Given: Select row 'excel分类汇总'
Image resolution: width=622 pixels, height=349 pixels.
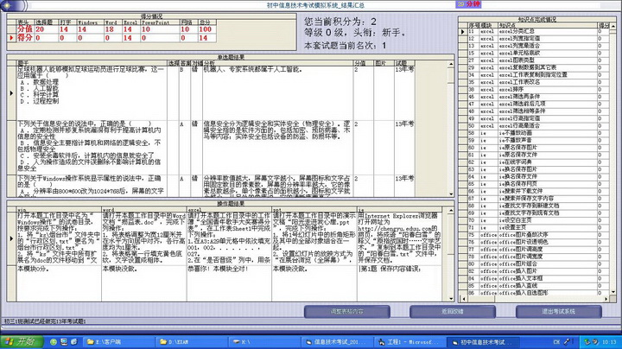Looking at the screenshot, I should coord(534,31).
